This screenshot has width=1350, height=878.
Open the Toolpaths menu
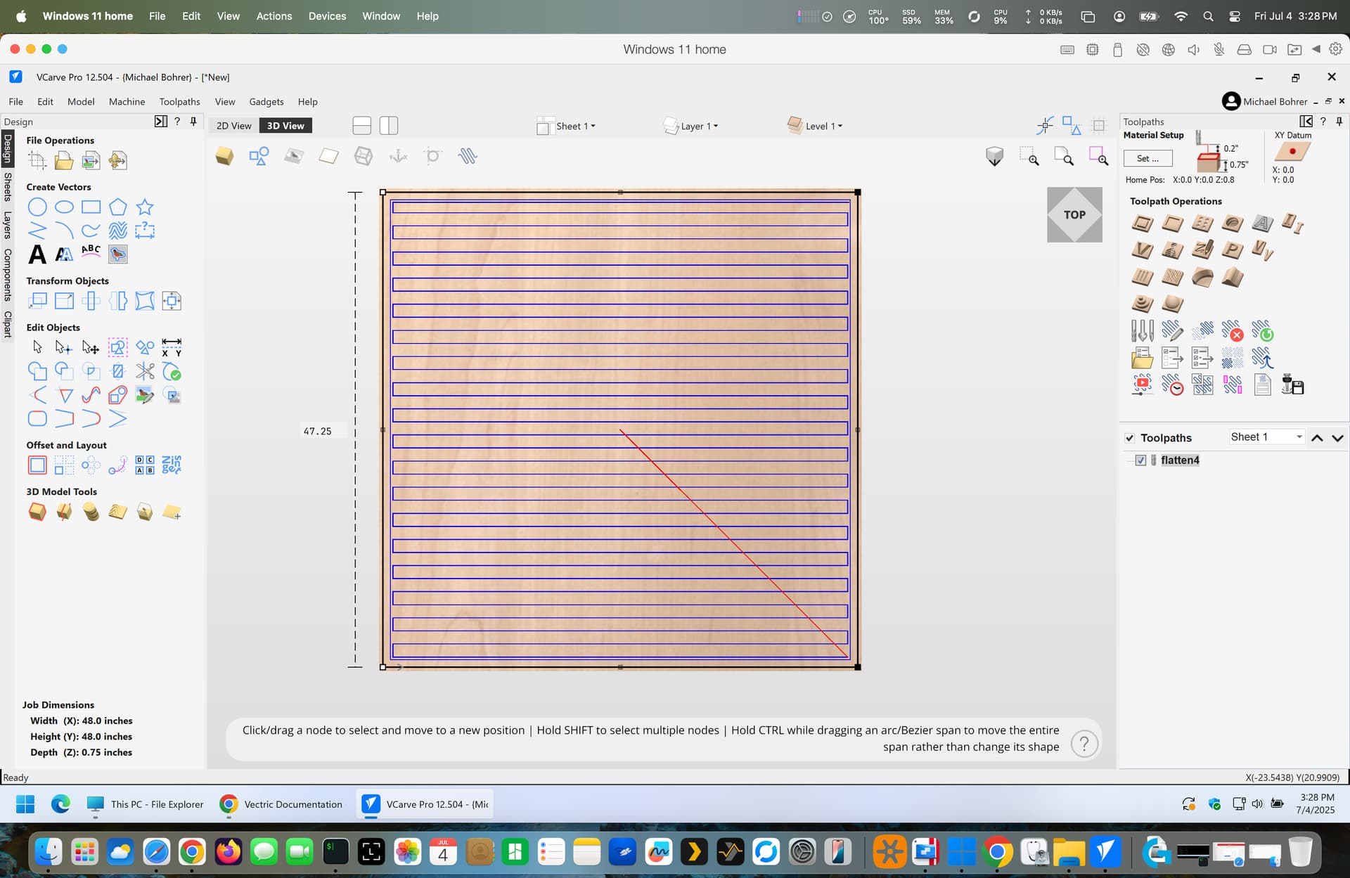(x=179, y=102)
